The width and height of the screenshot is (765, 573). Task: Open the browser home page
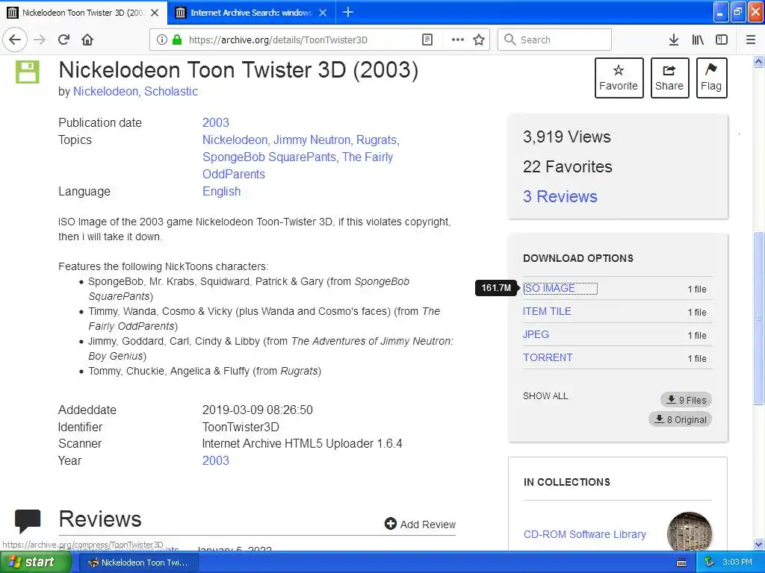pos(87,40)
